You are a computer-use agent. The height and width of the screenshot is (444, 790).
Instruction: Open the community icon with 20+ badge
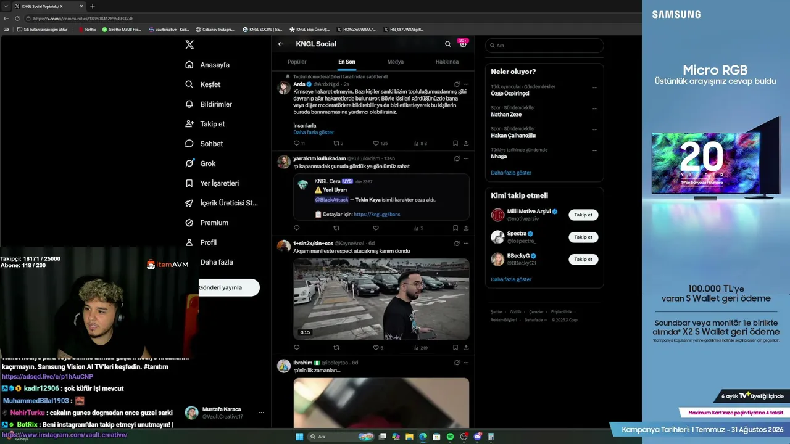pyautogui.click(x=463, y=44)
